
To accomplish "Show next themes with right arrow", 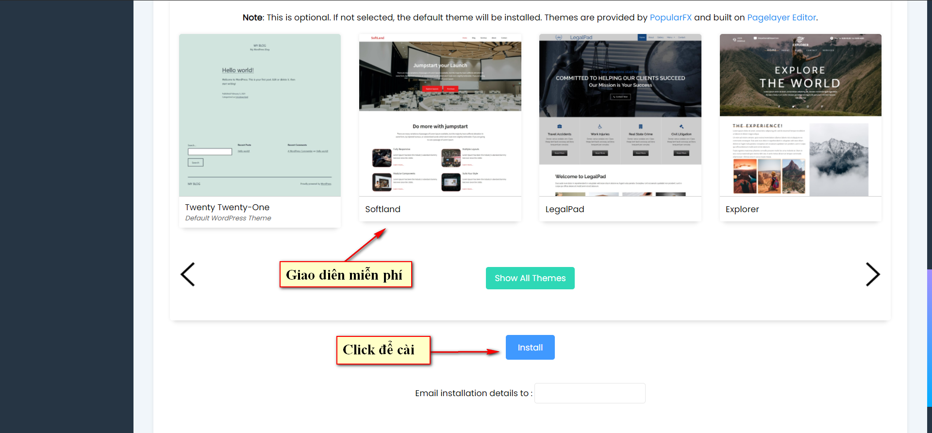I will (x=873, y=274).
